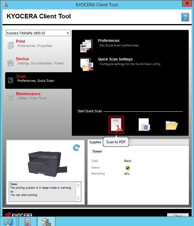Click the printer image thumbnail
The width and height of the screenshot is (194, 226).
coord(48,164)
